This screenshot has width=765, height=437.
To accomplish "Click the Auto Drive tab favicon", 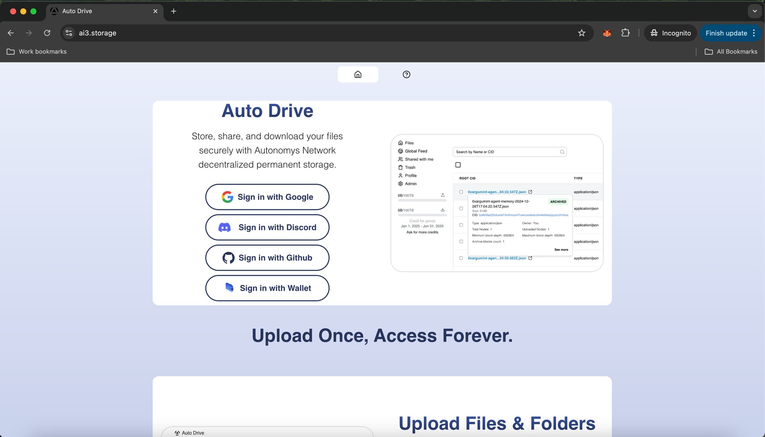I will click(54, 11).
